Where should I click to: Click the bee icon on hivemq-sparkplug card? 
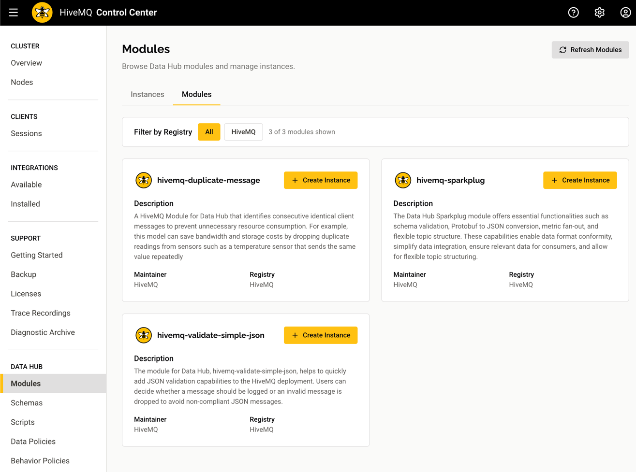pyautogui.click(x=403, y=180)
